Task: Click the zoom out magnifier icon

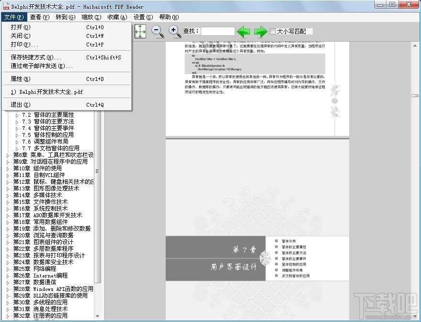Action: 158,31
